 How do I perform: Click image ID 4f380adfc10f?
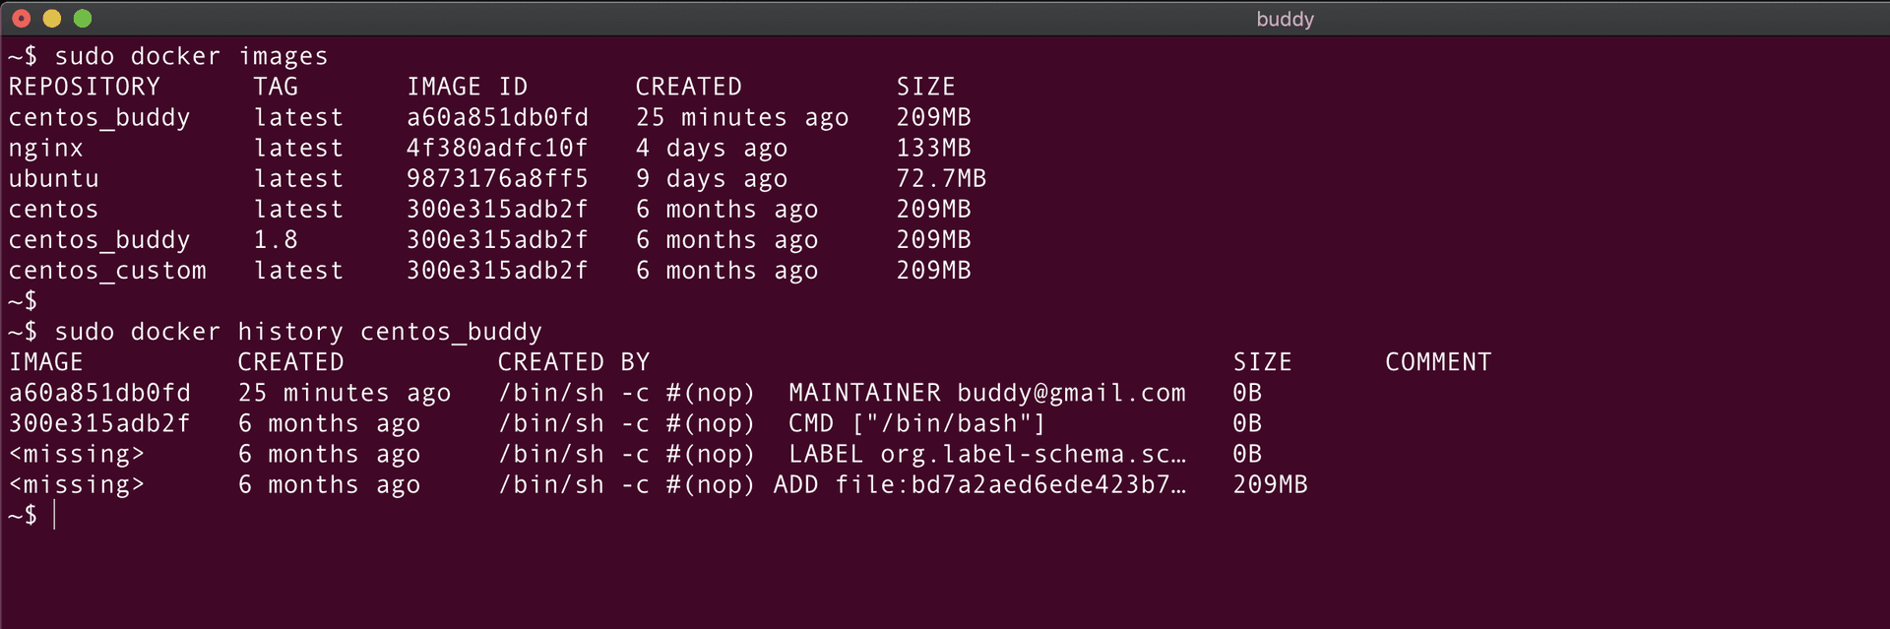click(497, 149)
